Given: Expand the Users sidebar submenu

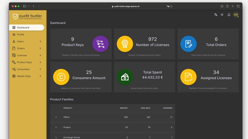Looking at the screenshot, I should 40,41.
